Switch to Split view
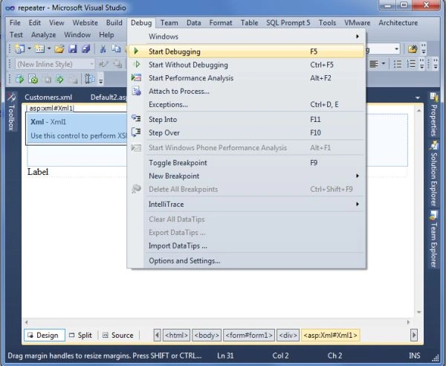This screenshot has width=446, height=366. click(81, 335)
